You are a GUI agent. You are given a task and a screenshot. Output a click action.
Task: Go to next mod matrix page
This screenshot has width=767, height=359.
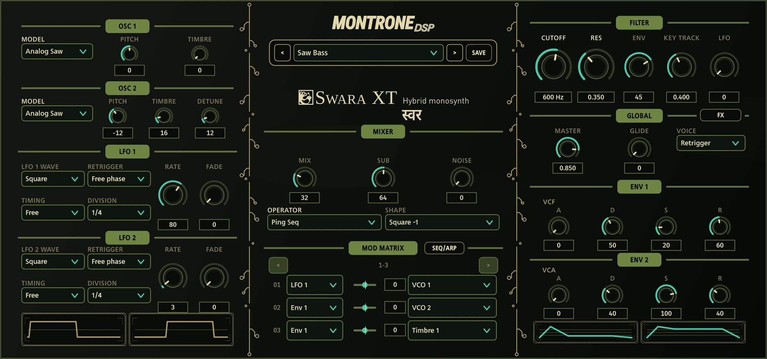point(488,265)
